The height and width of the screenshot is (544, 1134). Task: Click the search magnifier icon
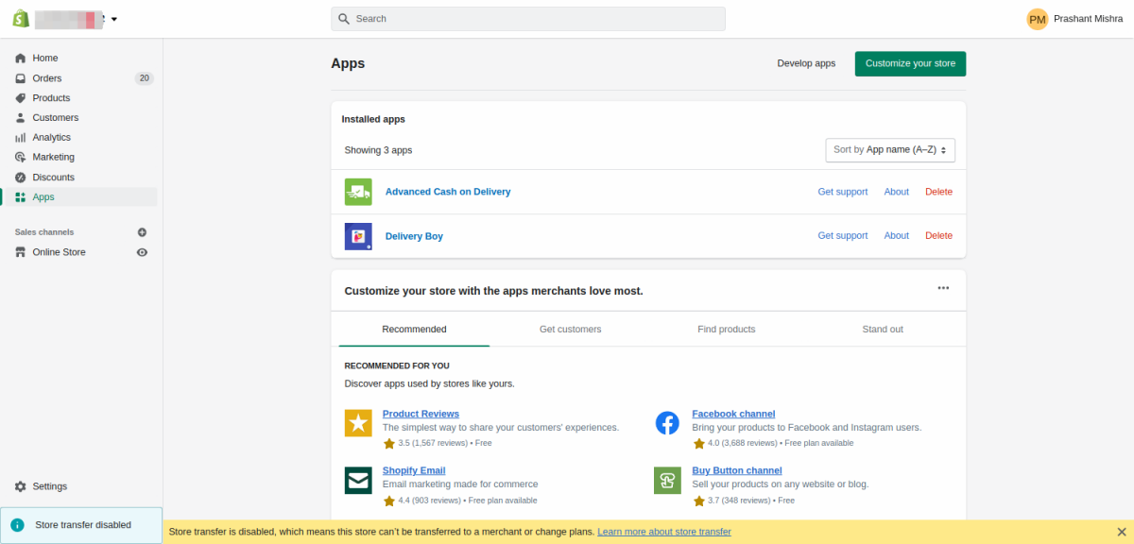345,19
